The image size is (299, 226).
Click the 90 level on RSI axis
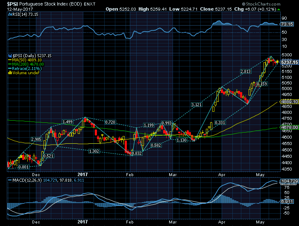click(x=284, y=18)
